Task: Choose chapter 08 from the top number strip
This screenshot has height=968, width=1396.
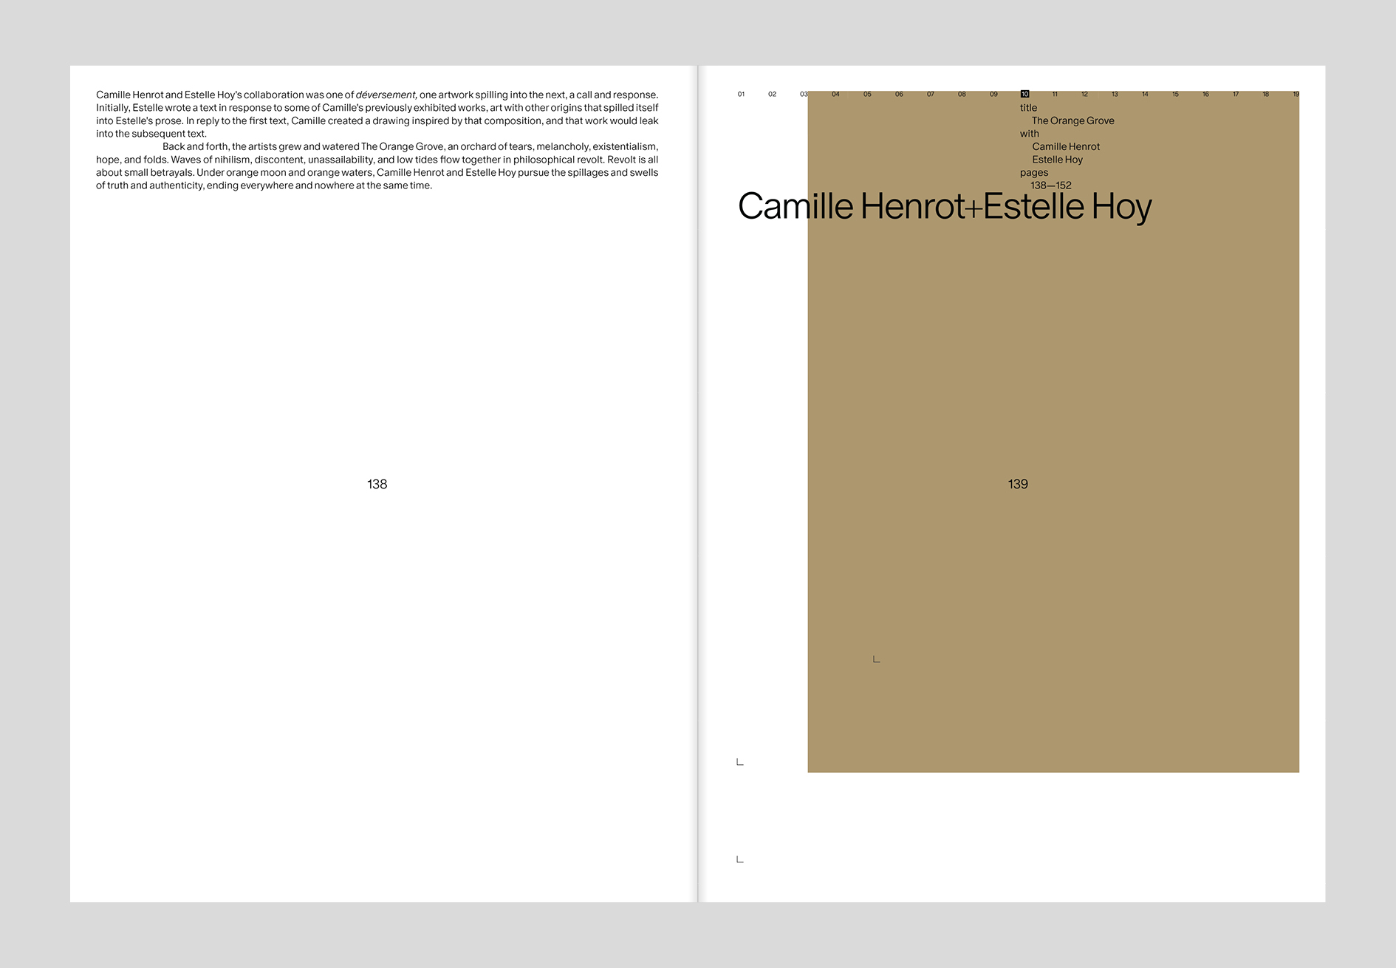Action: pyautogui.click(x=962, y=94)
